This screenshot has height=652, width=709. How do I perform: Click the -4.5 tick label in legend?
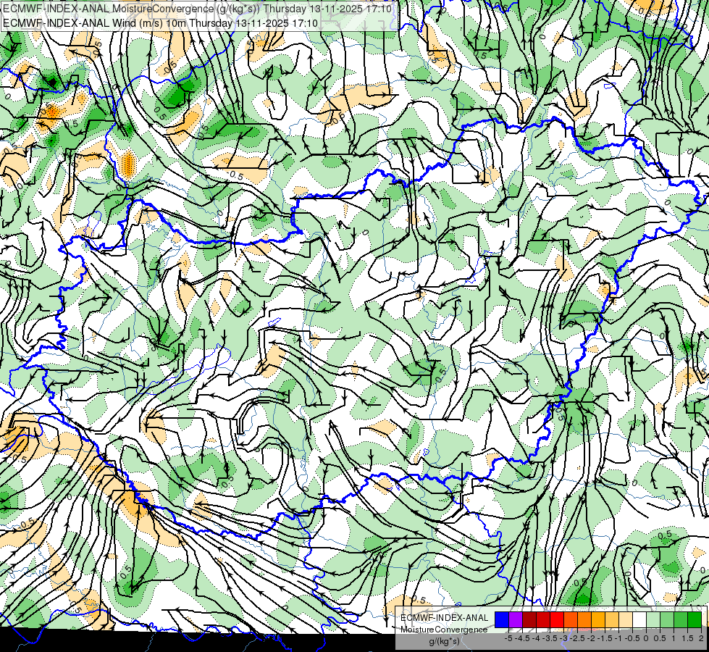click(x=522, y=638)
